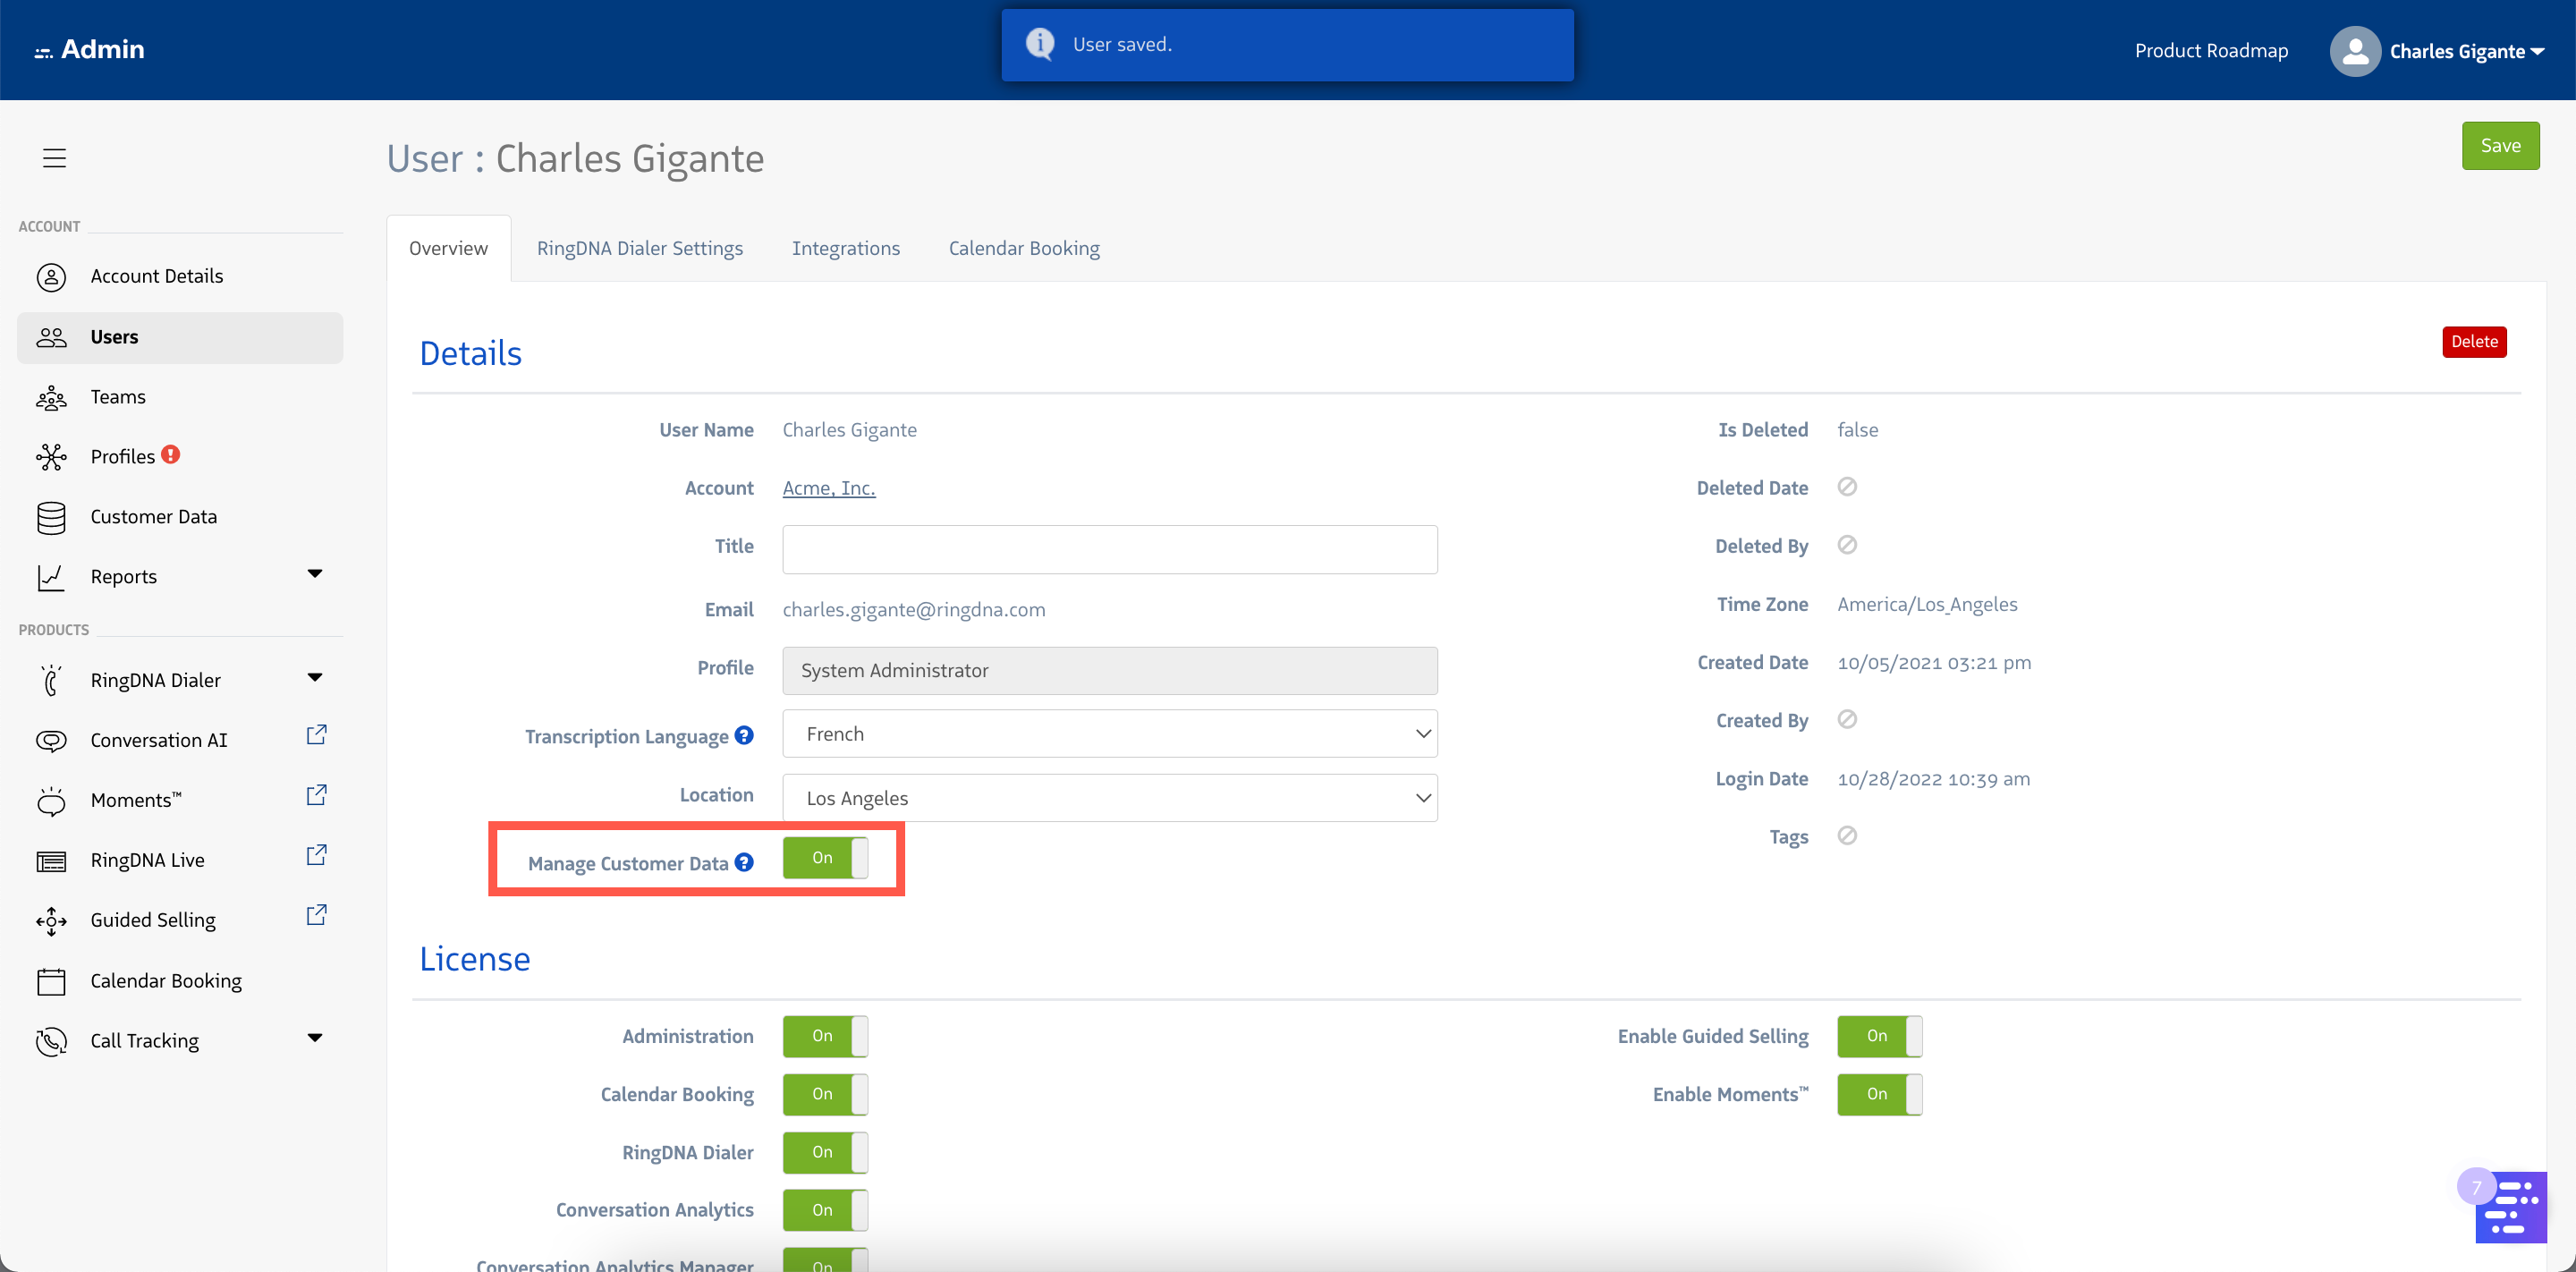Open the chat widget icon
The height and width of the screenshot is (1272, 2576).
(2511, 1206)
